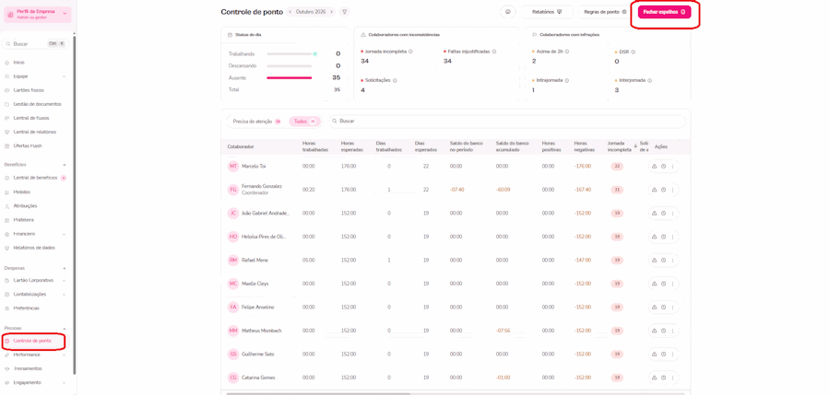Sort by Jornada incompleta column arrow
The height and width of the screenshot is (395, 830).
[635, 145]
